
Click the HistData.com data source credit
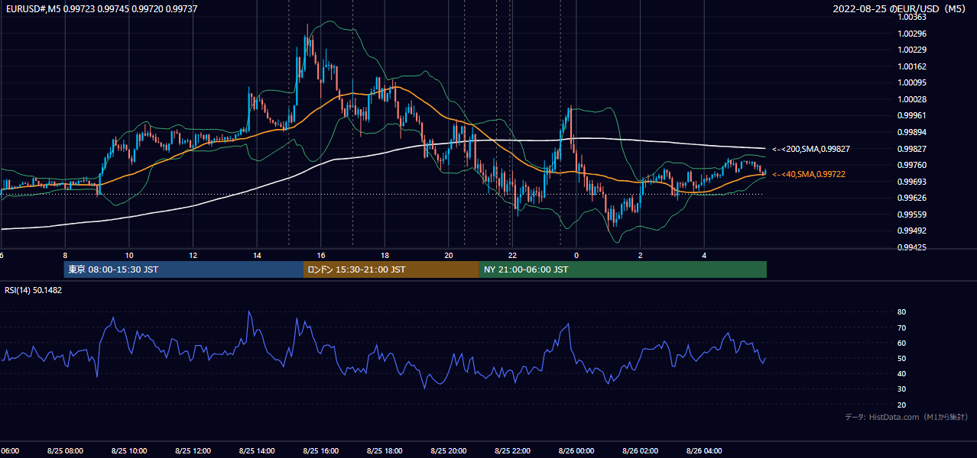tap(906, 417)
